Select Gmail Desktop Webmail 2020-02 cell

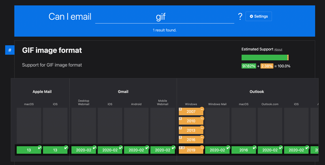click(x=83, y=150)
